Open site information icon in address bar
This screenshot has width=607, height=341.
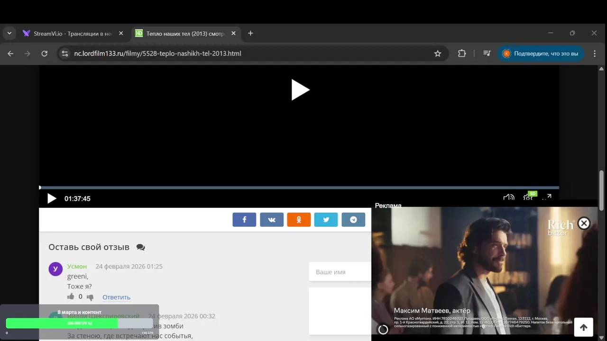pos(65,54)
